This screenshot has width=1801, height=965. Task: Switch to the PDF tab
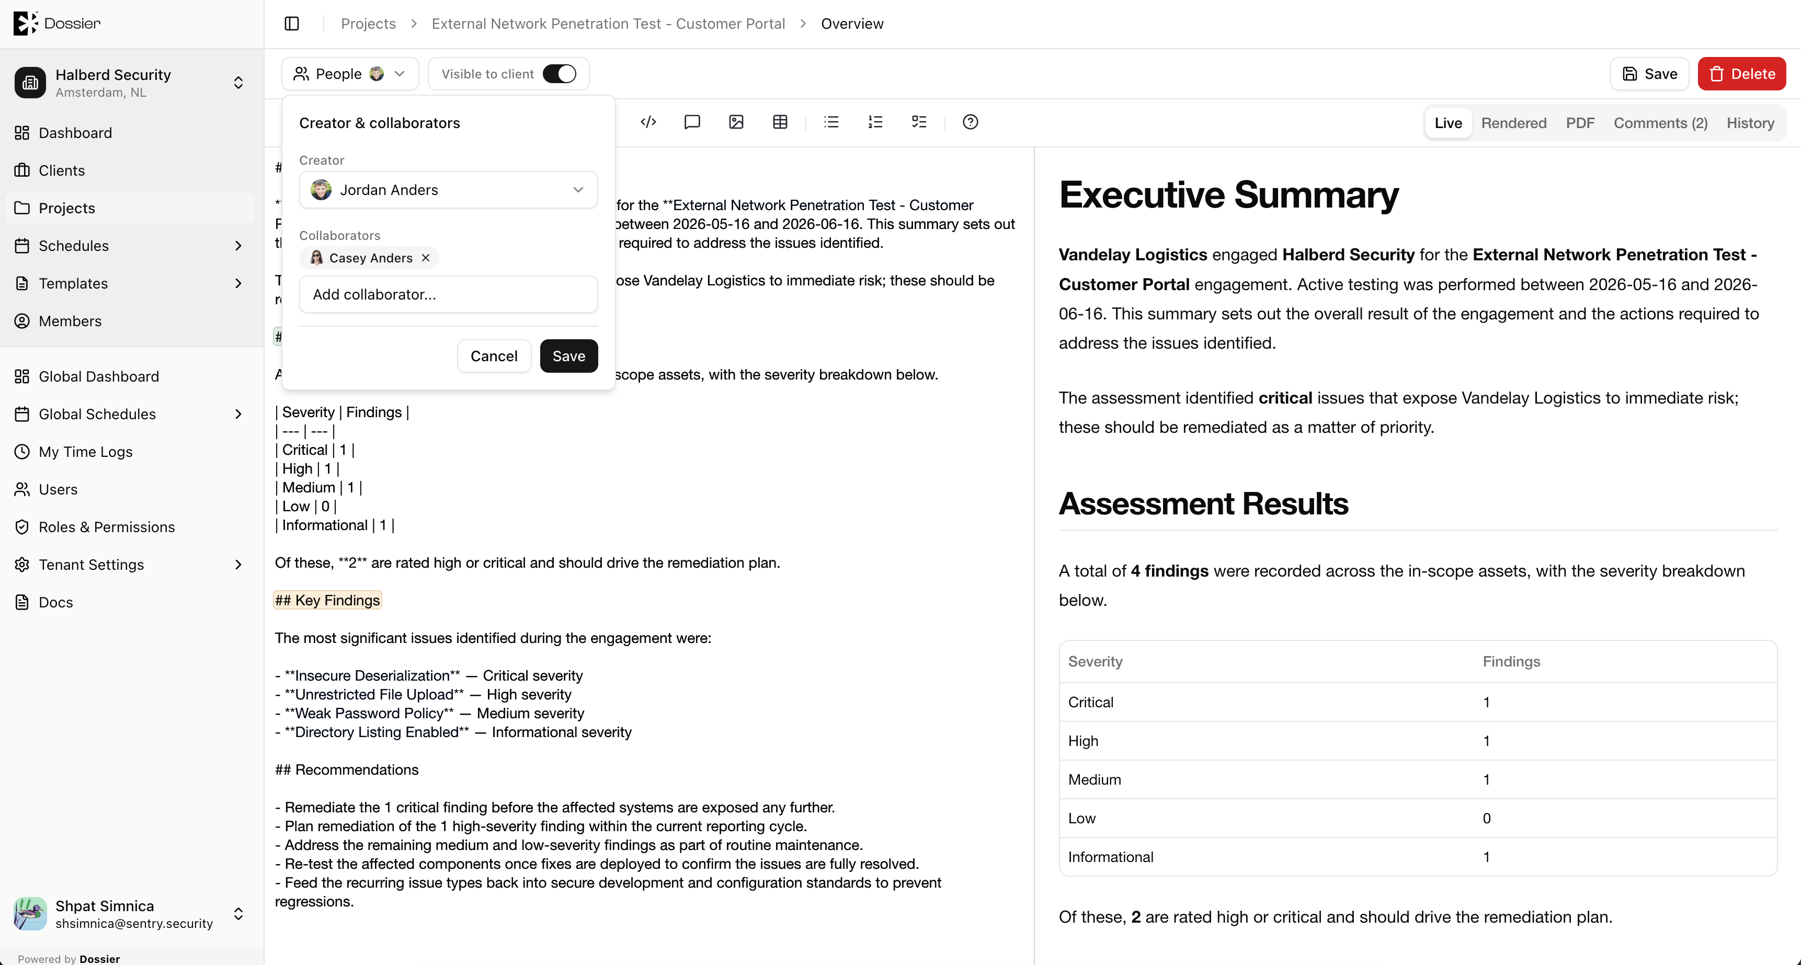(1580, 123)
